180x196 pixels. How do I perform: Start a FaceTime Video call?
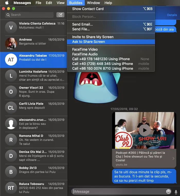(111, 49)
